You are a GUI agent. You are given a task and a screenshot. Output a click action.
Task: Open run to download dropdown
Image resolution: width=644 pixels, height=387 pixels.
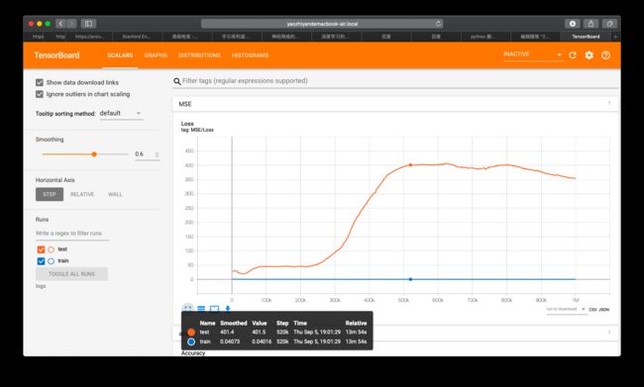[x=566, y=309]
